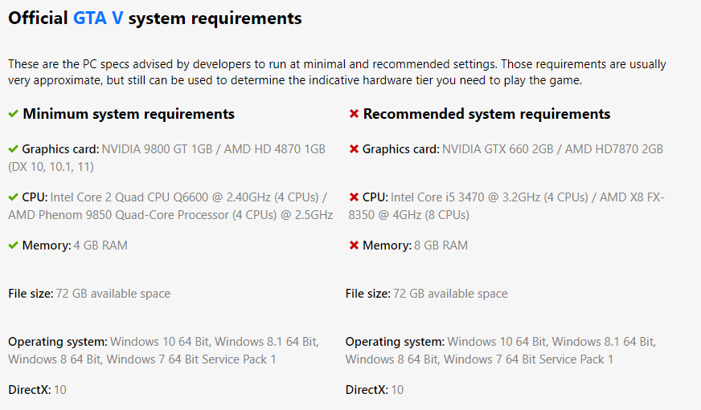
Task: Click green checkmark beside Minimum system requirements heading
Action: [x=13, y=114]
